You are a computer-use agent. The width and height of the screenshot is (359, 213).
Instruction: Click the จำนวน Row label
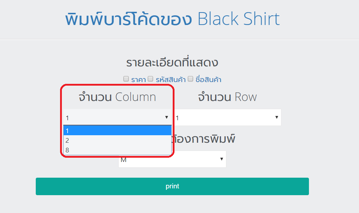pyautogui.click(x=227, y=97)
